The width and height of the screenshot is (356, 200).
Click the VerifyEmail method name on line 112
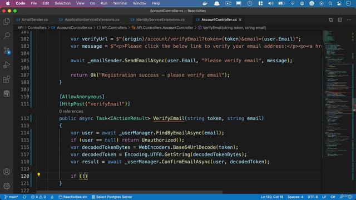tap(169, 118)
